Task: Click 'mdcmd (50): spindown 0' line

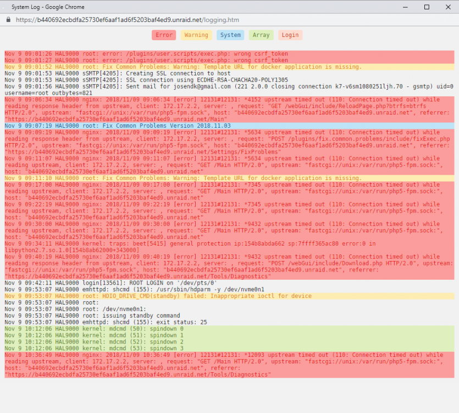Action: [229, 329]
